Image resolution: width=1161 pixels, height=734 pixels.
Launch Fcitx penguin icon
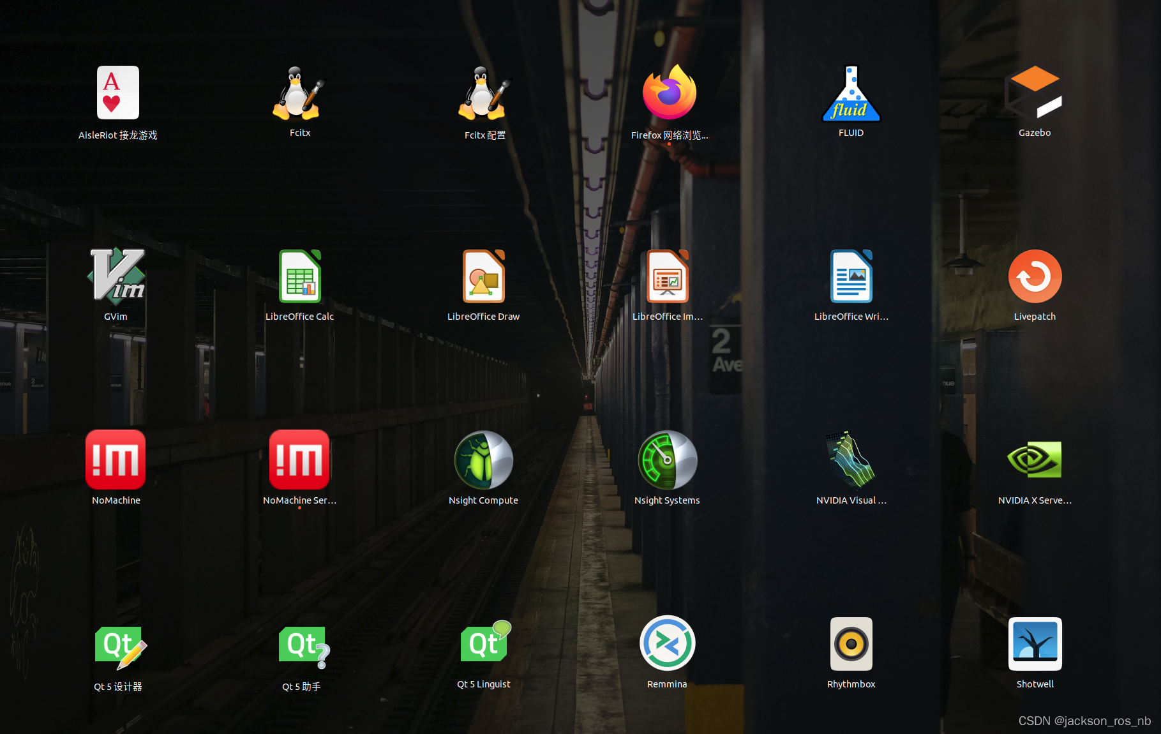[299, 93]
